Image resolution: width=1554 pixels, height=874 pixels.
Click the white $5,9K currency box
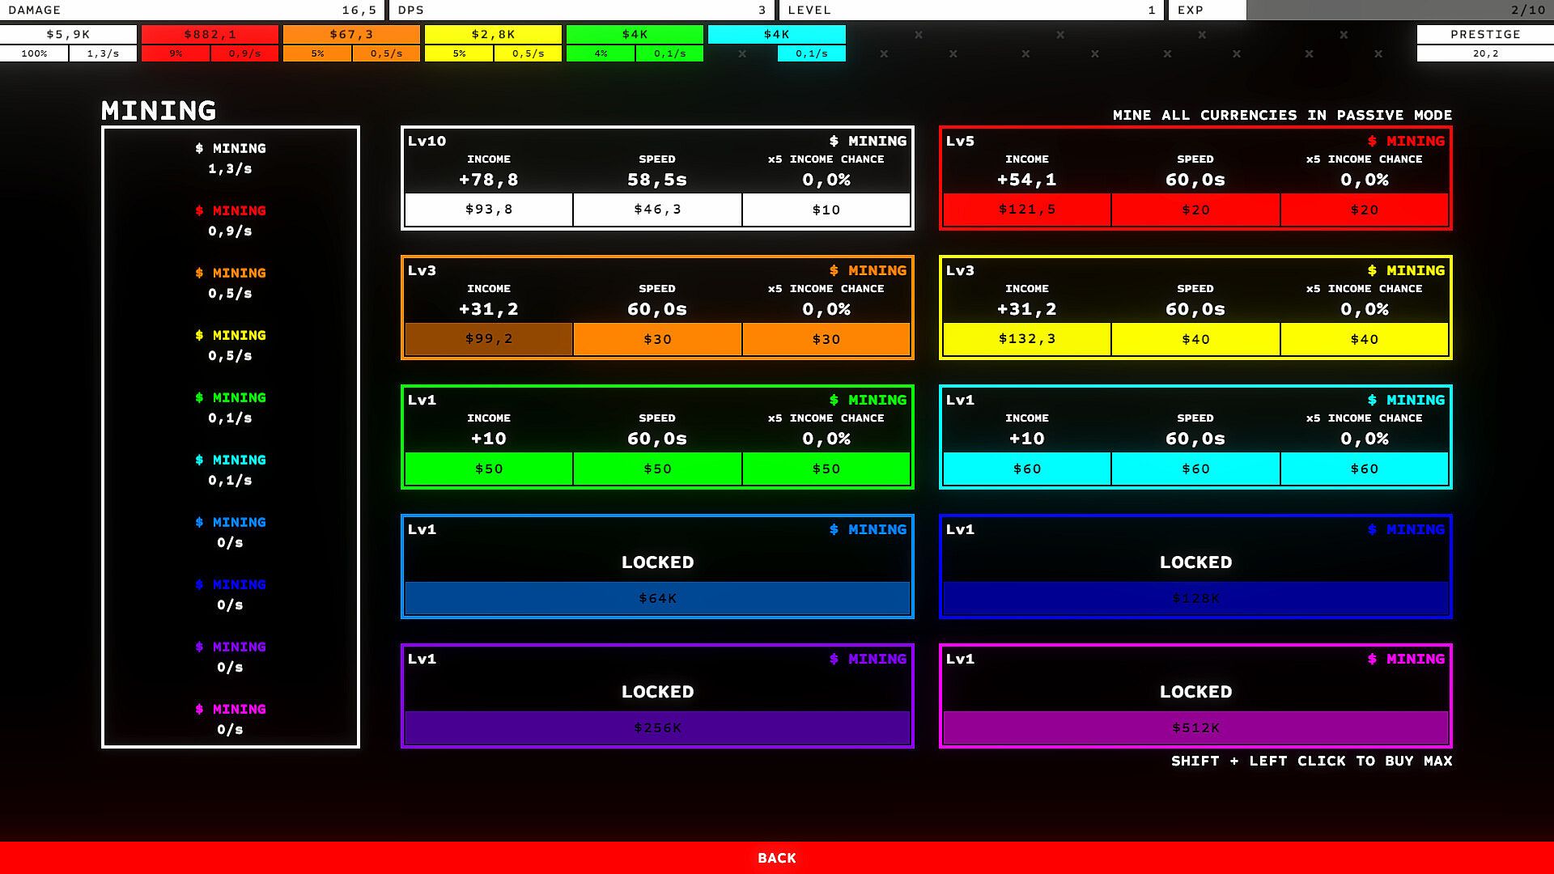click(68, 34)
